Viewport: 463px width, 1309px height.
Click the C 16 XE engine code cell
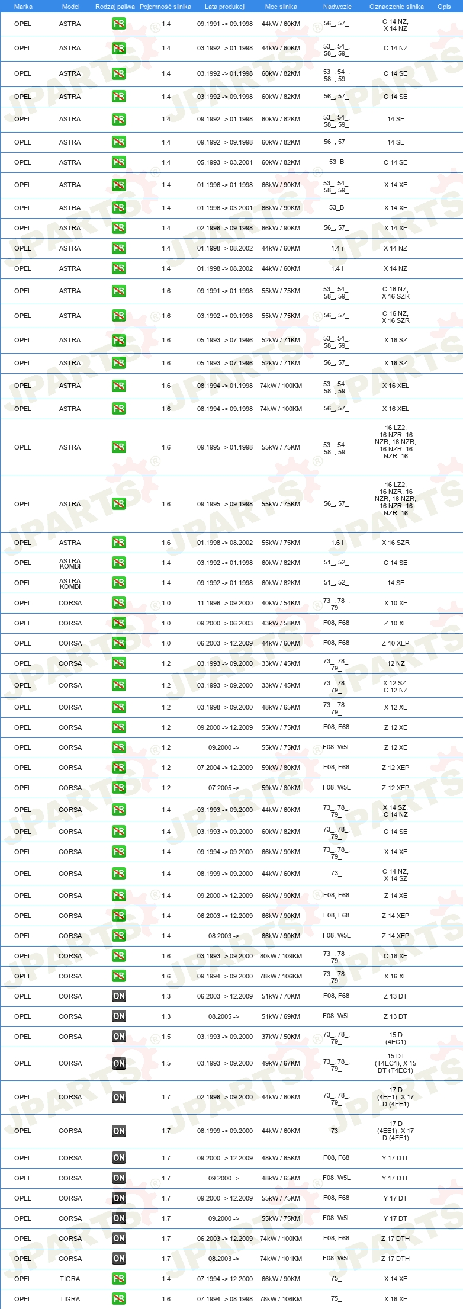[396, 956]
